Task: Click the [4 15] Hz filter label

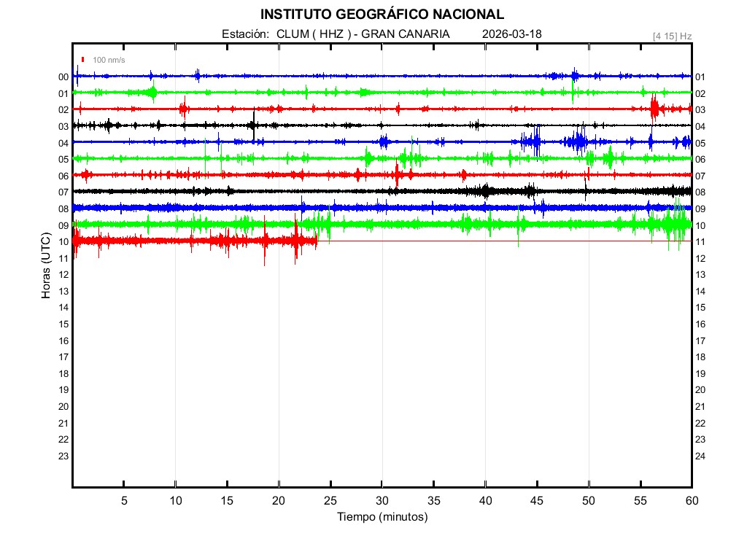Action: [x=672, y=35]
